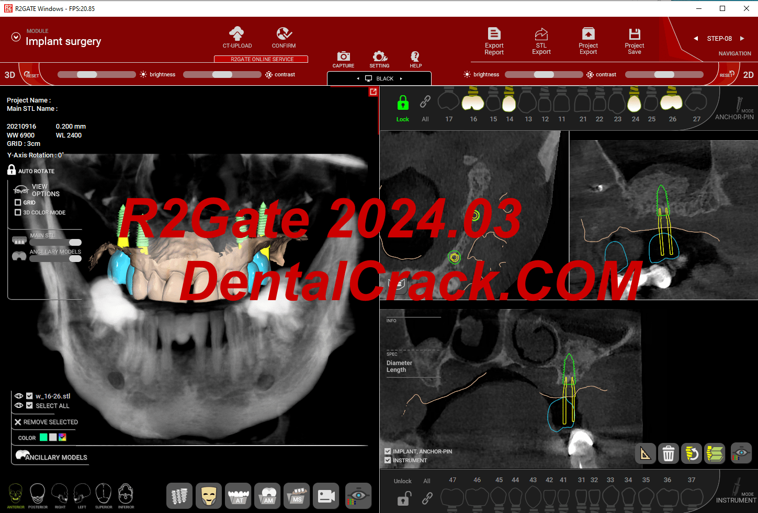The width and height of the screenshot is (758, 513).
Task: Pick the green color swatch
Action: 43,437
